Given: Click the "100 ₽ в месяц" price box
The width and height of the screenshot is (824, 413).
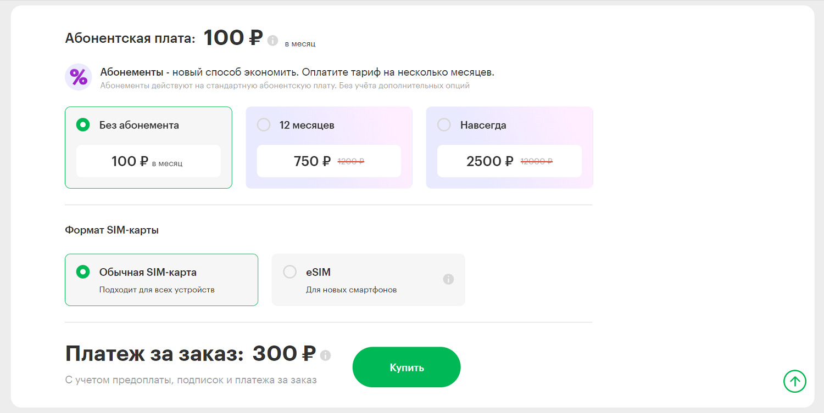Looking at the screenshot, I should [148, 161].
